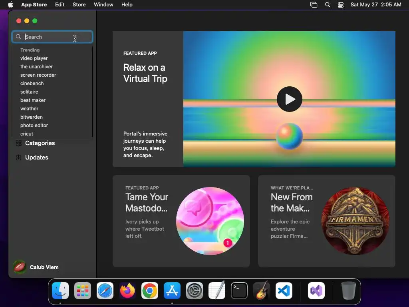Zoom the App Store window to full screen
409x307 pixels.
click(x=35, y=21)
